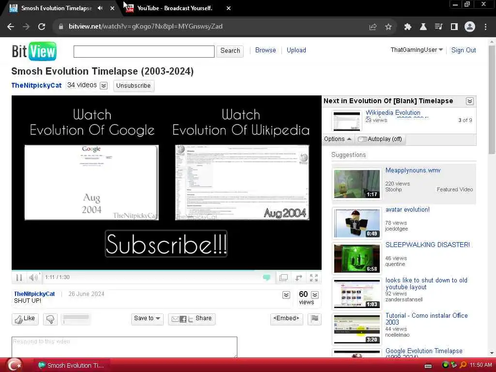Open the Browse link

(265, 50)
